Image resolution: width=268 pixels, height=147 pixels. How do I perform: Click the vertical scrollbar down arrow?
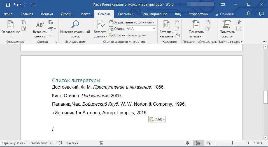[x=265, y=137]
